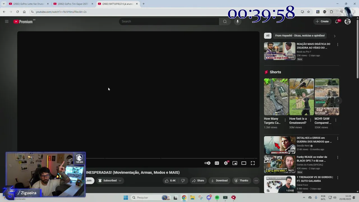Open Chrome extensions puzzle icon

coord(331,12)
